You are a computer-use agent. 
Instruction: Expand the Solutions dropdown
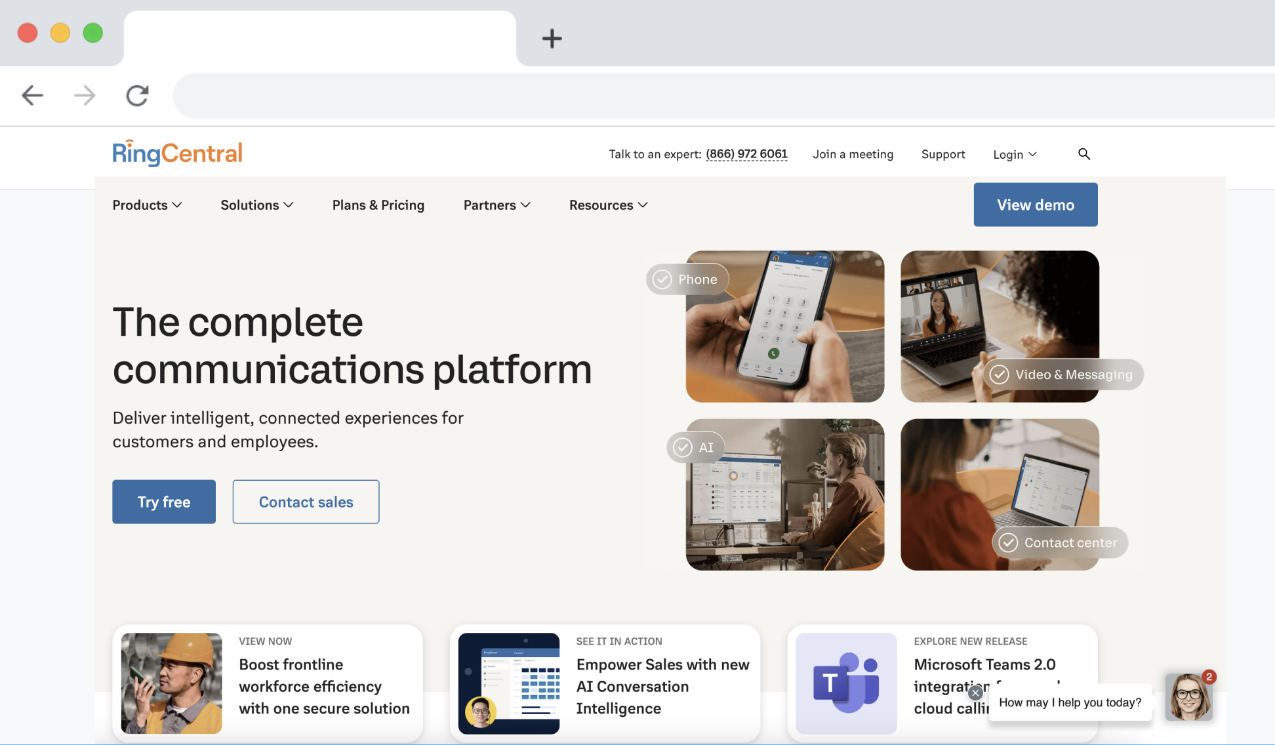click(x=257, y=205)
